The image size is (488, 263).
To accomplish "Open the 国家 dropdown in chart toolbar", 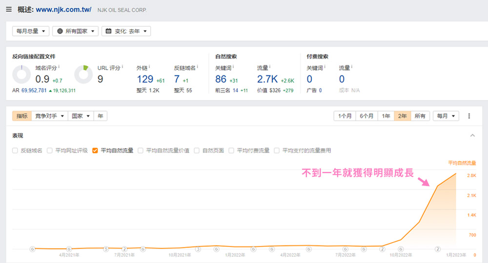I will pos(81,116).
